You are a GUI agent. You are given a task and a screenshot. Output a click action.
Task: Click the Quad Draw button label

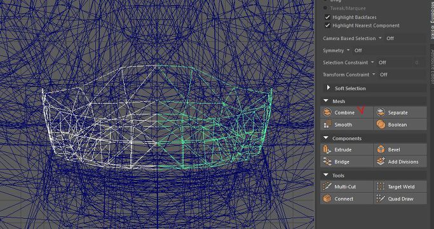click(x=400, y=199)
